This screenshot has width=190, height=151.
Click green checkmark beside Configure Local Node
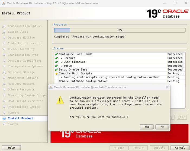(56, 54)
